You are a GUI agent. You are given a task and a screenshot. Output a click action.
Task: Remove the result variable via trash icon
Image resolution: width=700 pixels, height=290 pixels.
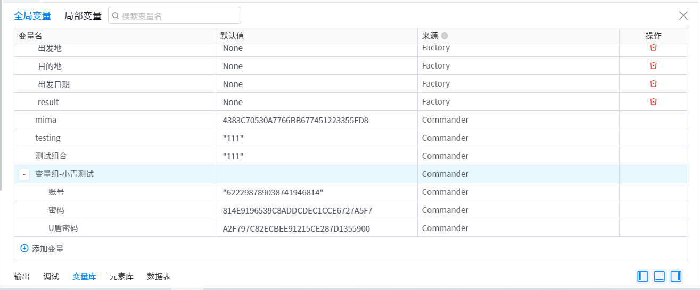(653, 101)
